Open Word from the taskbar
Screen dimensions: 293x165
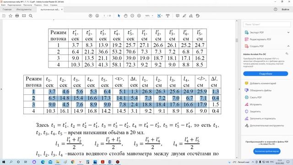click(110, 162)
